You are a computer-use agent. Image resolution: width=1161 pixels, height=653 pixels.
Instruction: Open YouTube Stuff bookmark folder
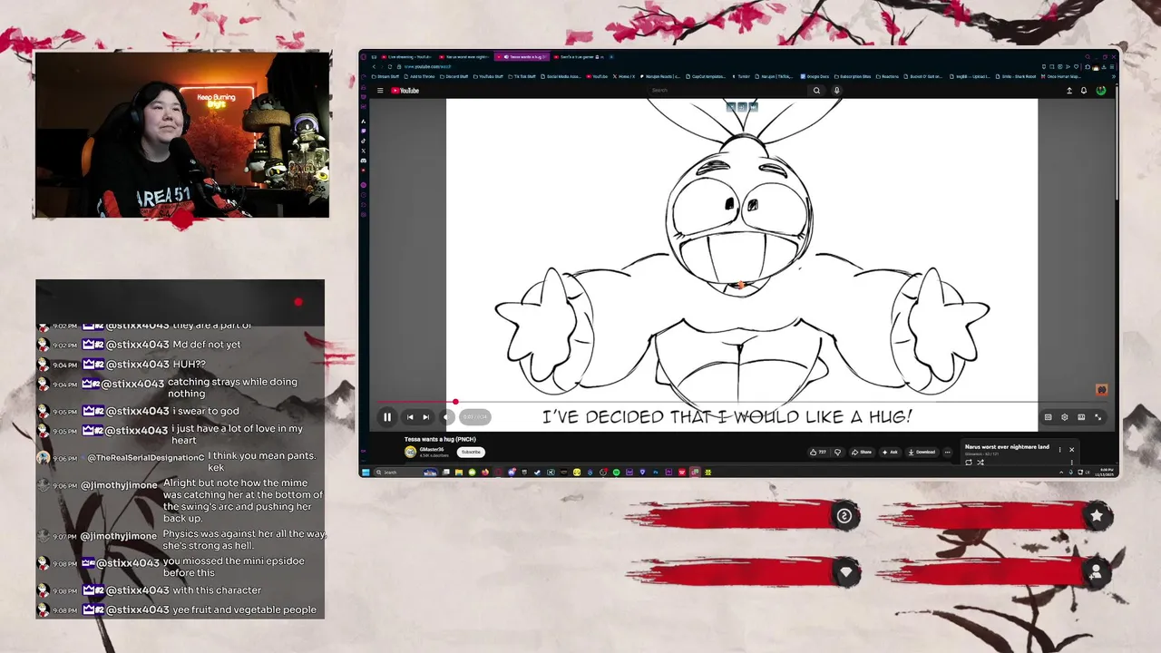[x=488, y=77]
